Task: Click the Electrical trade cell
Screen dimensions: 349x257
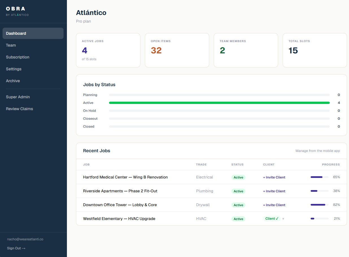Action: coord(204,177)
